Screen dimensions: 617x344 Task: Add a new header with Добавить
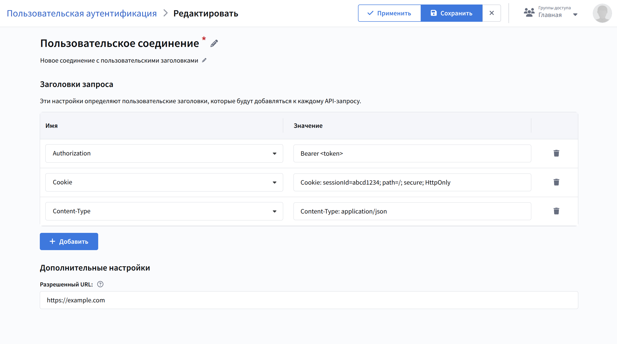click(x=69, y=241)
